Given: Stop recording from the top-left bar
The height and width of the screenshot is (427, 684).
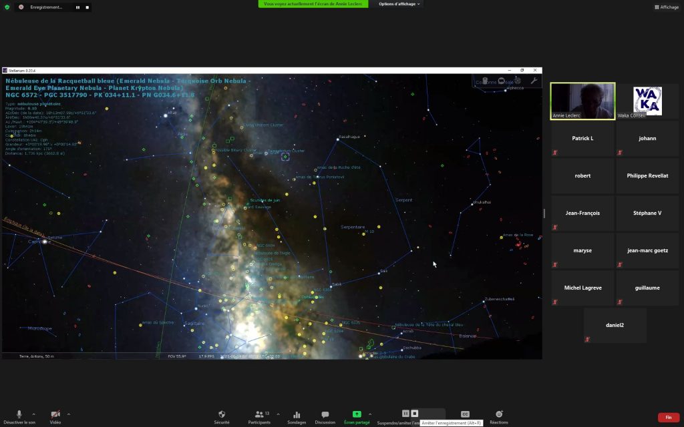Looking at the screenshot, I should 88,7.
